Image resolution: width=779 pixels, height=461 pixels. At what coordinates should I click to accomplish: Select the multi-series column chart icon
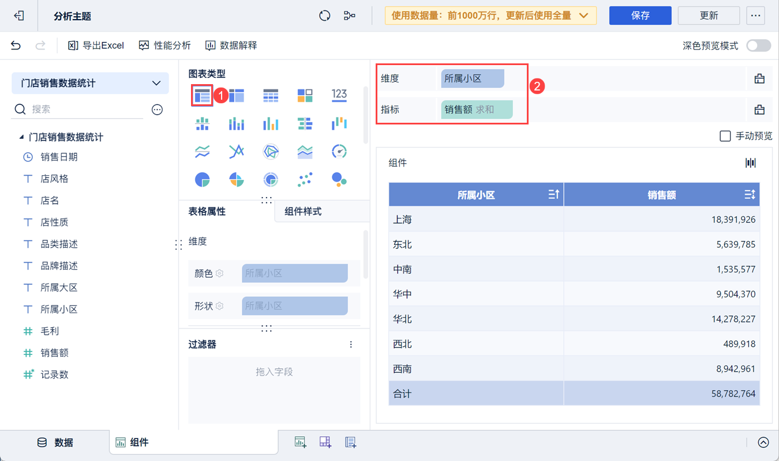[x=271, y=123]
